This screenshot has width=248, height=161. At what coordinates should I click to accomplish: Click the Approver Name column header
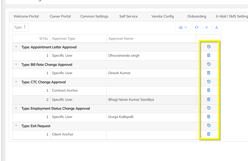(121, 39)
